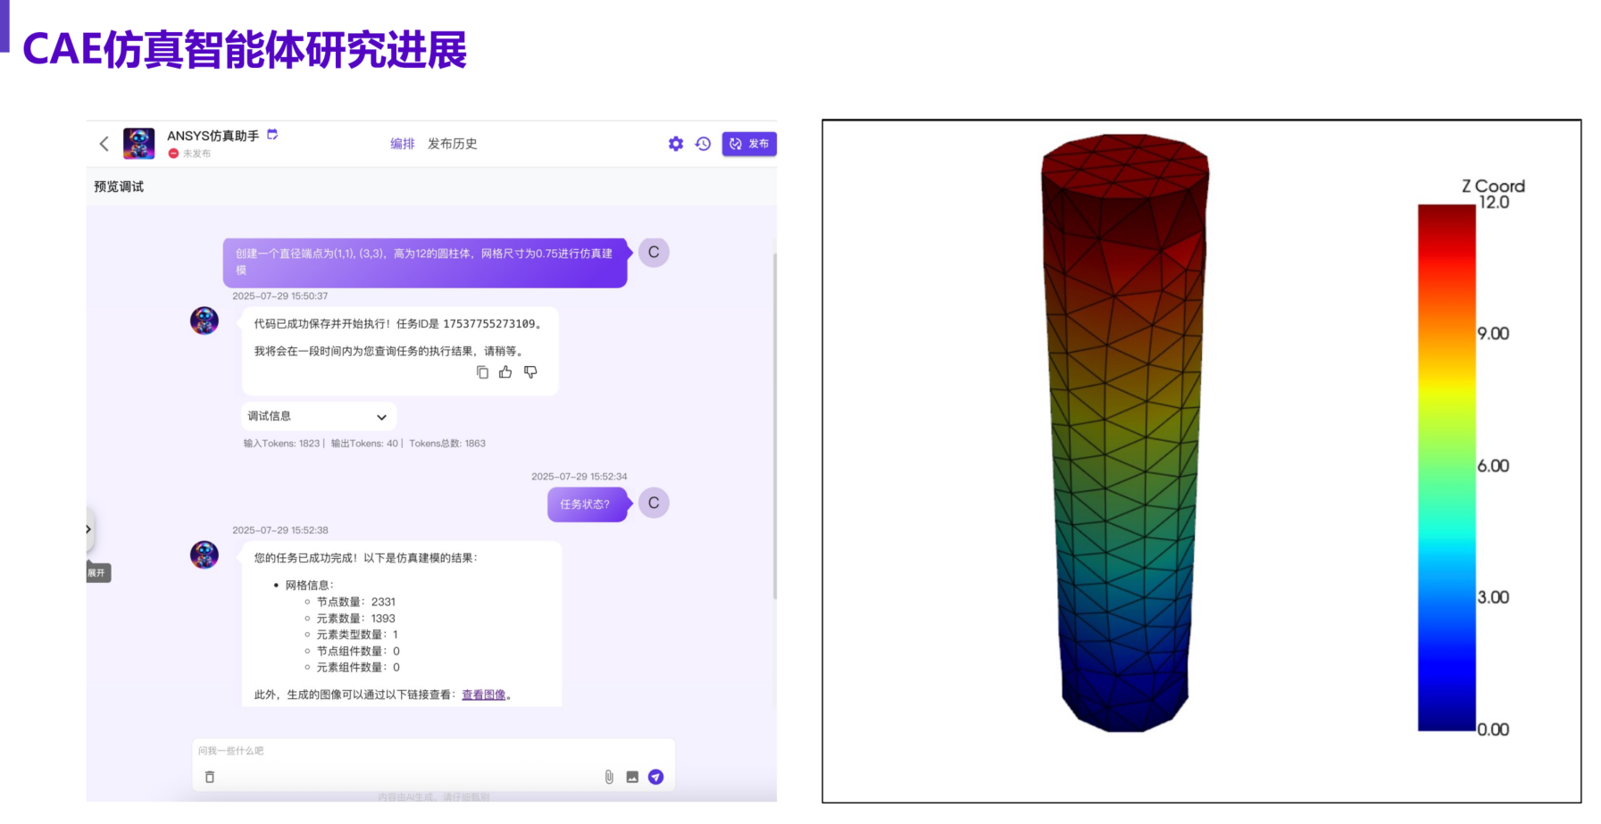
Task: Click the Z Coord rainbow color bar
Action: click(1447, 468)
